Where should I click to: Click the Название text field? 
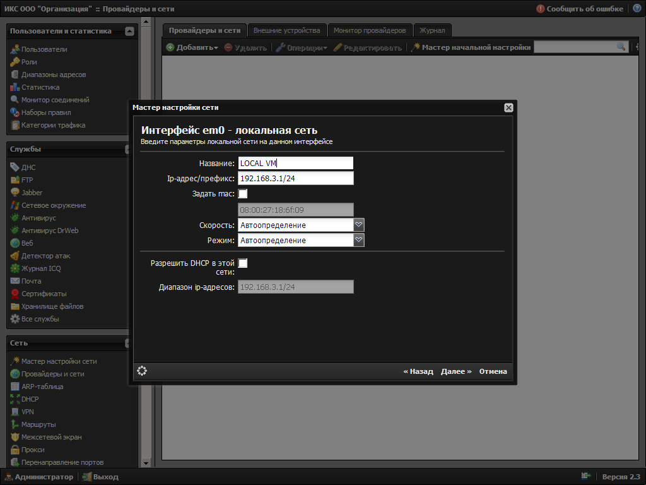(x=296, y=164)
